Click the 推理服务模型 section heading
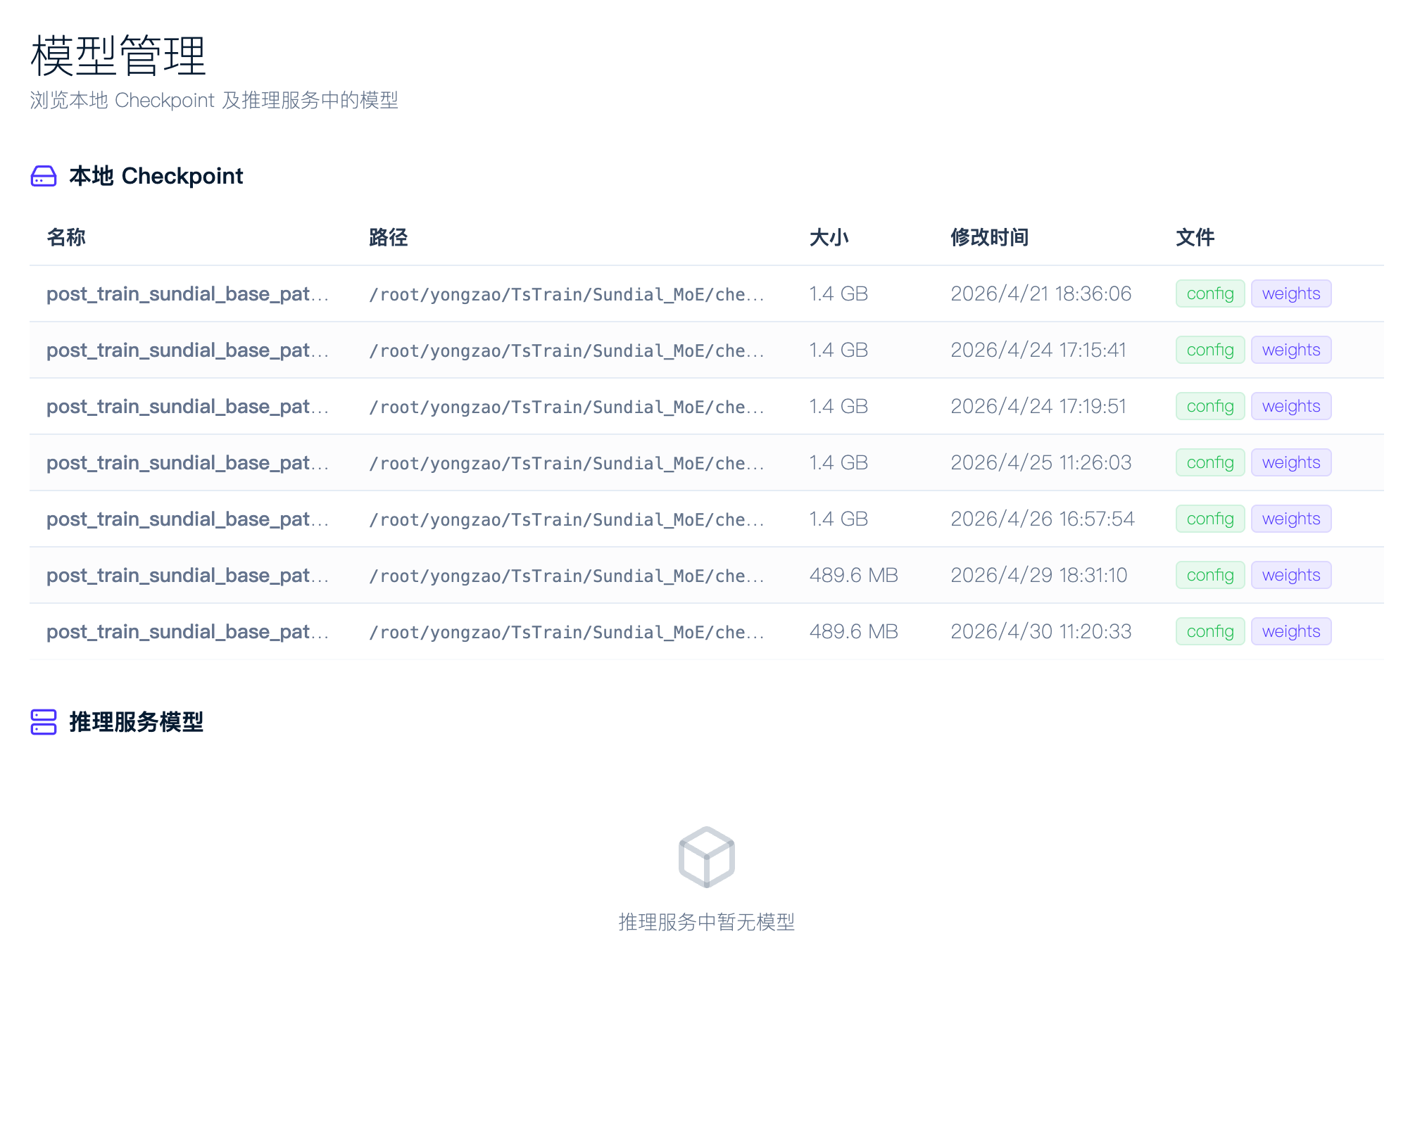Screen dimensions: 1408x1126 coord(137,722)
